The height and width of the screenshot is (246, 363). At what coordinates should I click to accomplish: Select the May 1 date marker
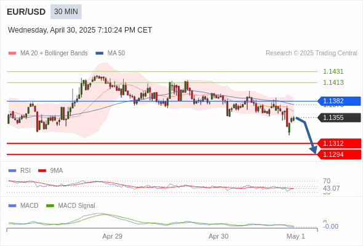(x=296, y=236)
